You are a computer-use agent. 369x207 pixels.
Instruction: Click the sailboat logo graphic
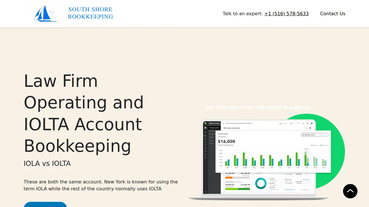(45, 14)
